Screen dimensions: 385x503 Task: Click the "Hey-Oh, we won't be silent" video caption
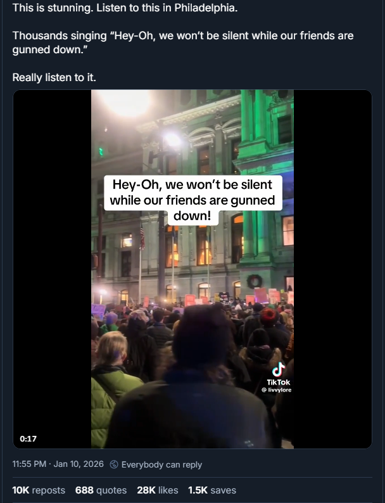coord(192,200)
